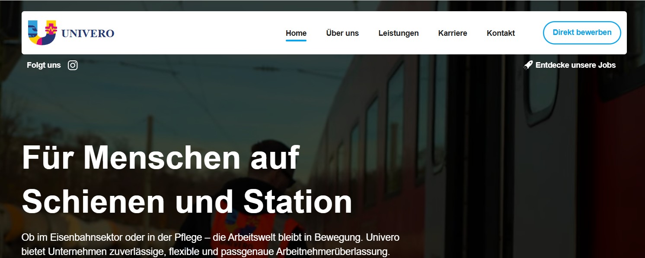Open the Über uns page
Image resolution: width=645 pixels, height=258 pixels.
[x=343, y=33]
